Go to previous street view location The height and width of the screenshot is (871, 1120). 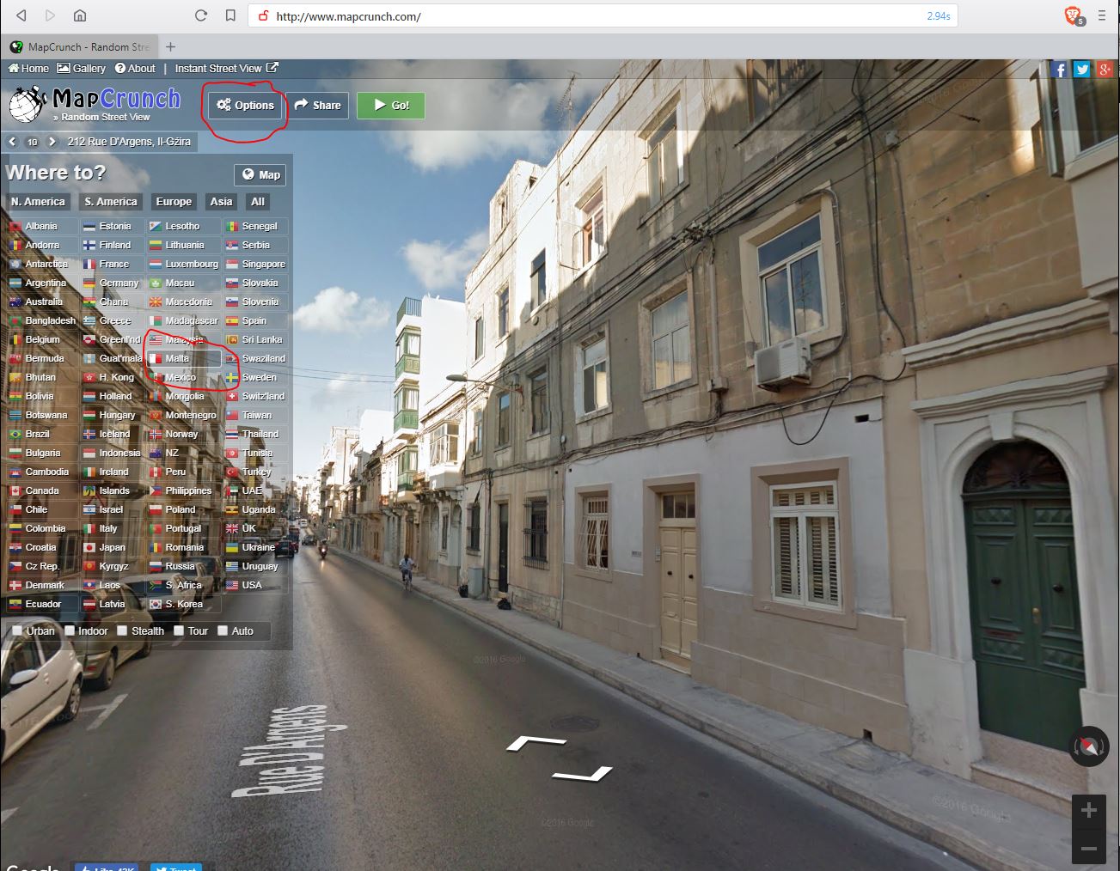12,142
